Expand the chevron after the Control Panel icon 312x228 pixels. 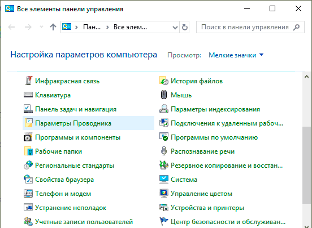pyautogui.click(x=76, y=27)
